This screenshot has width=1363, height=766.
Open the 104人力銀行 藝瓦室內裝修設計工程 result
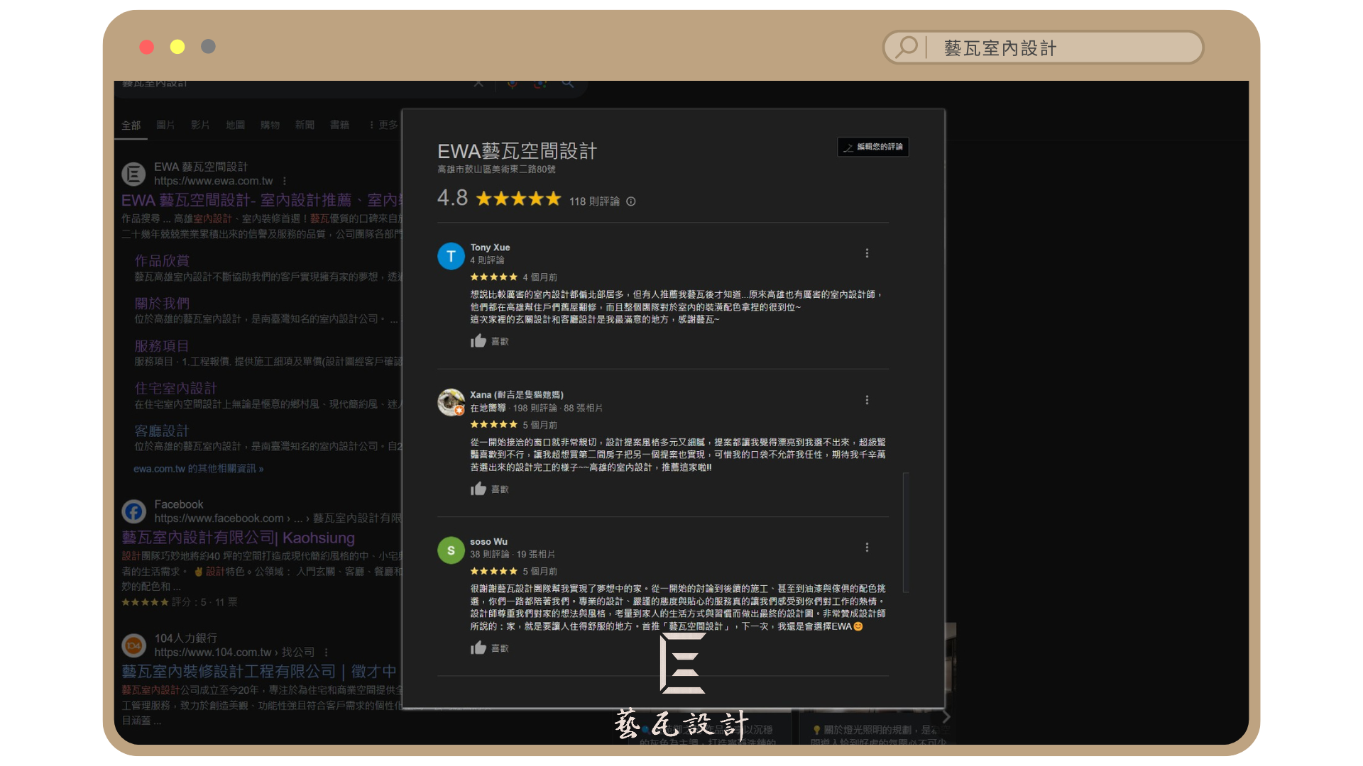[x=259, y=671]
